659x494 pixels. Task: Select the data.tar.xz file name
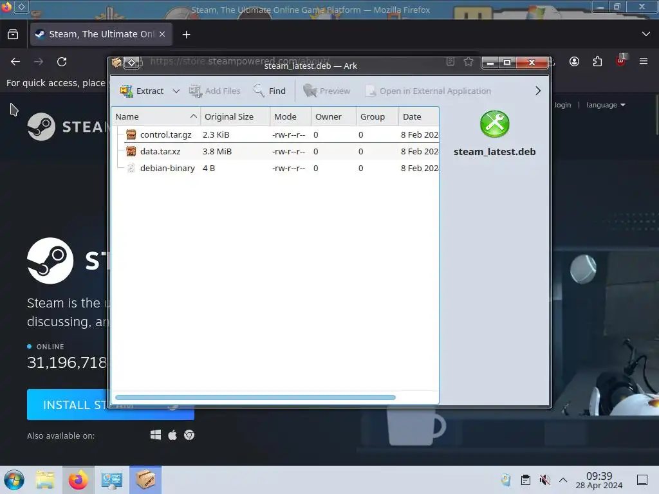click(x=160, y=151)
